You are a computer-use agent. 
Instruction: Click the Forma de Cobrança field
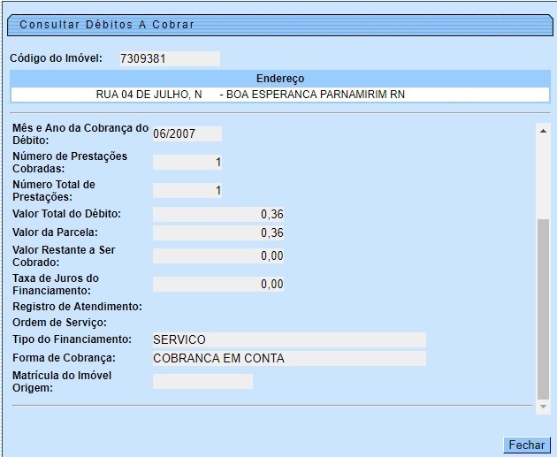pos(288,358)
